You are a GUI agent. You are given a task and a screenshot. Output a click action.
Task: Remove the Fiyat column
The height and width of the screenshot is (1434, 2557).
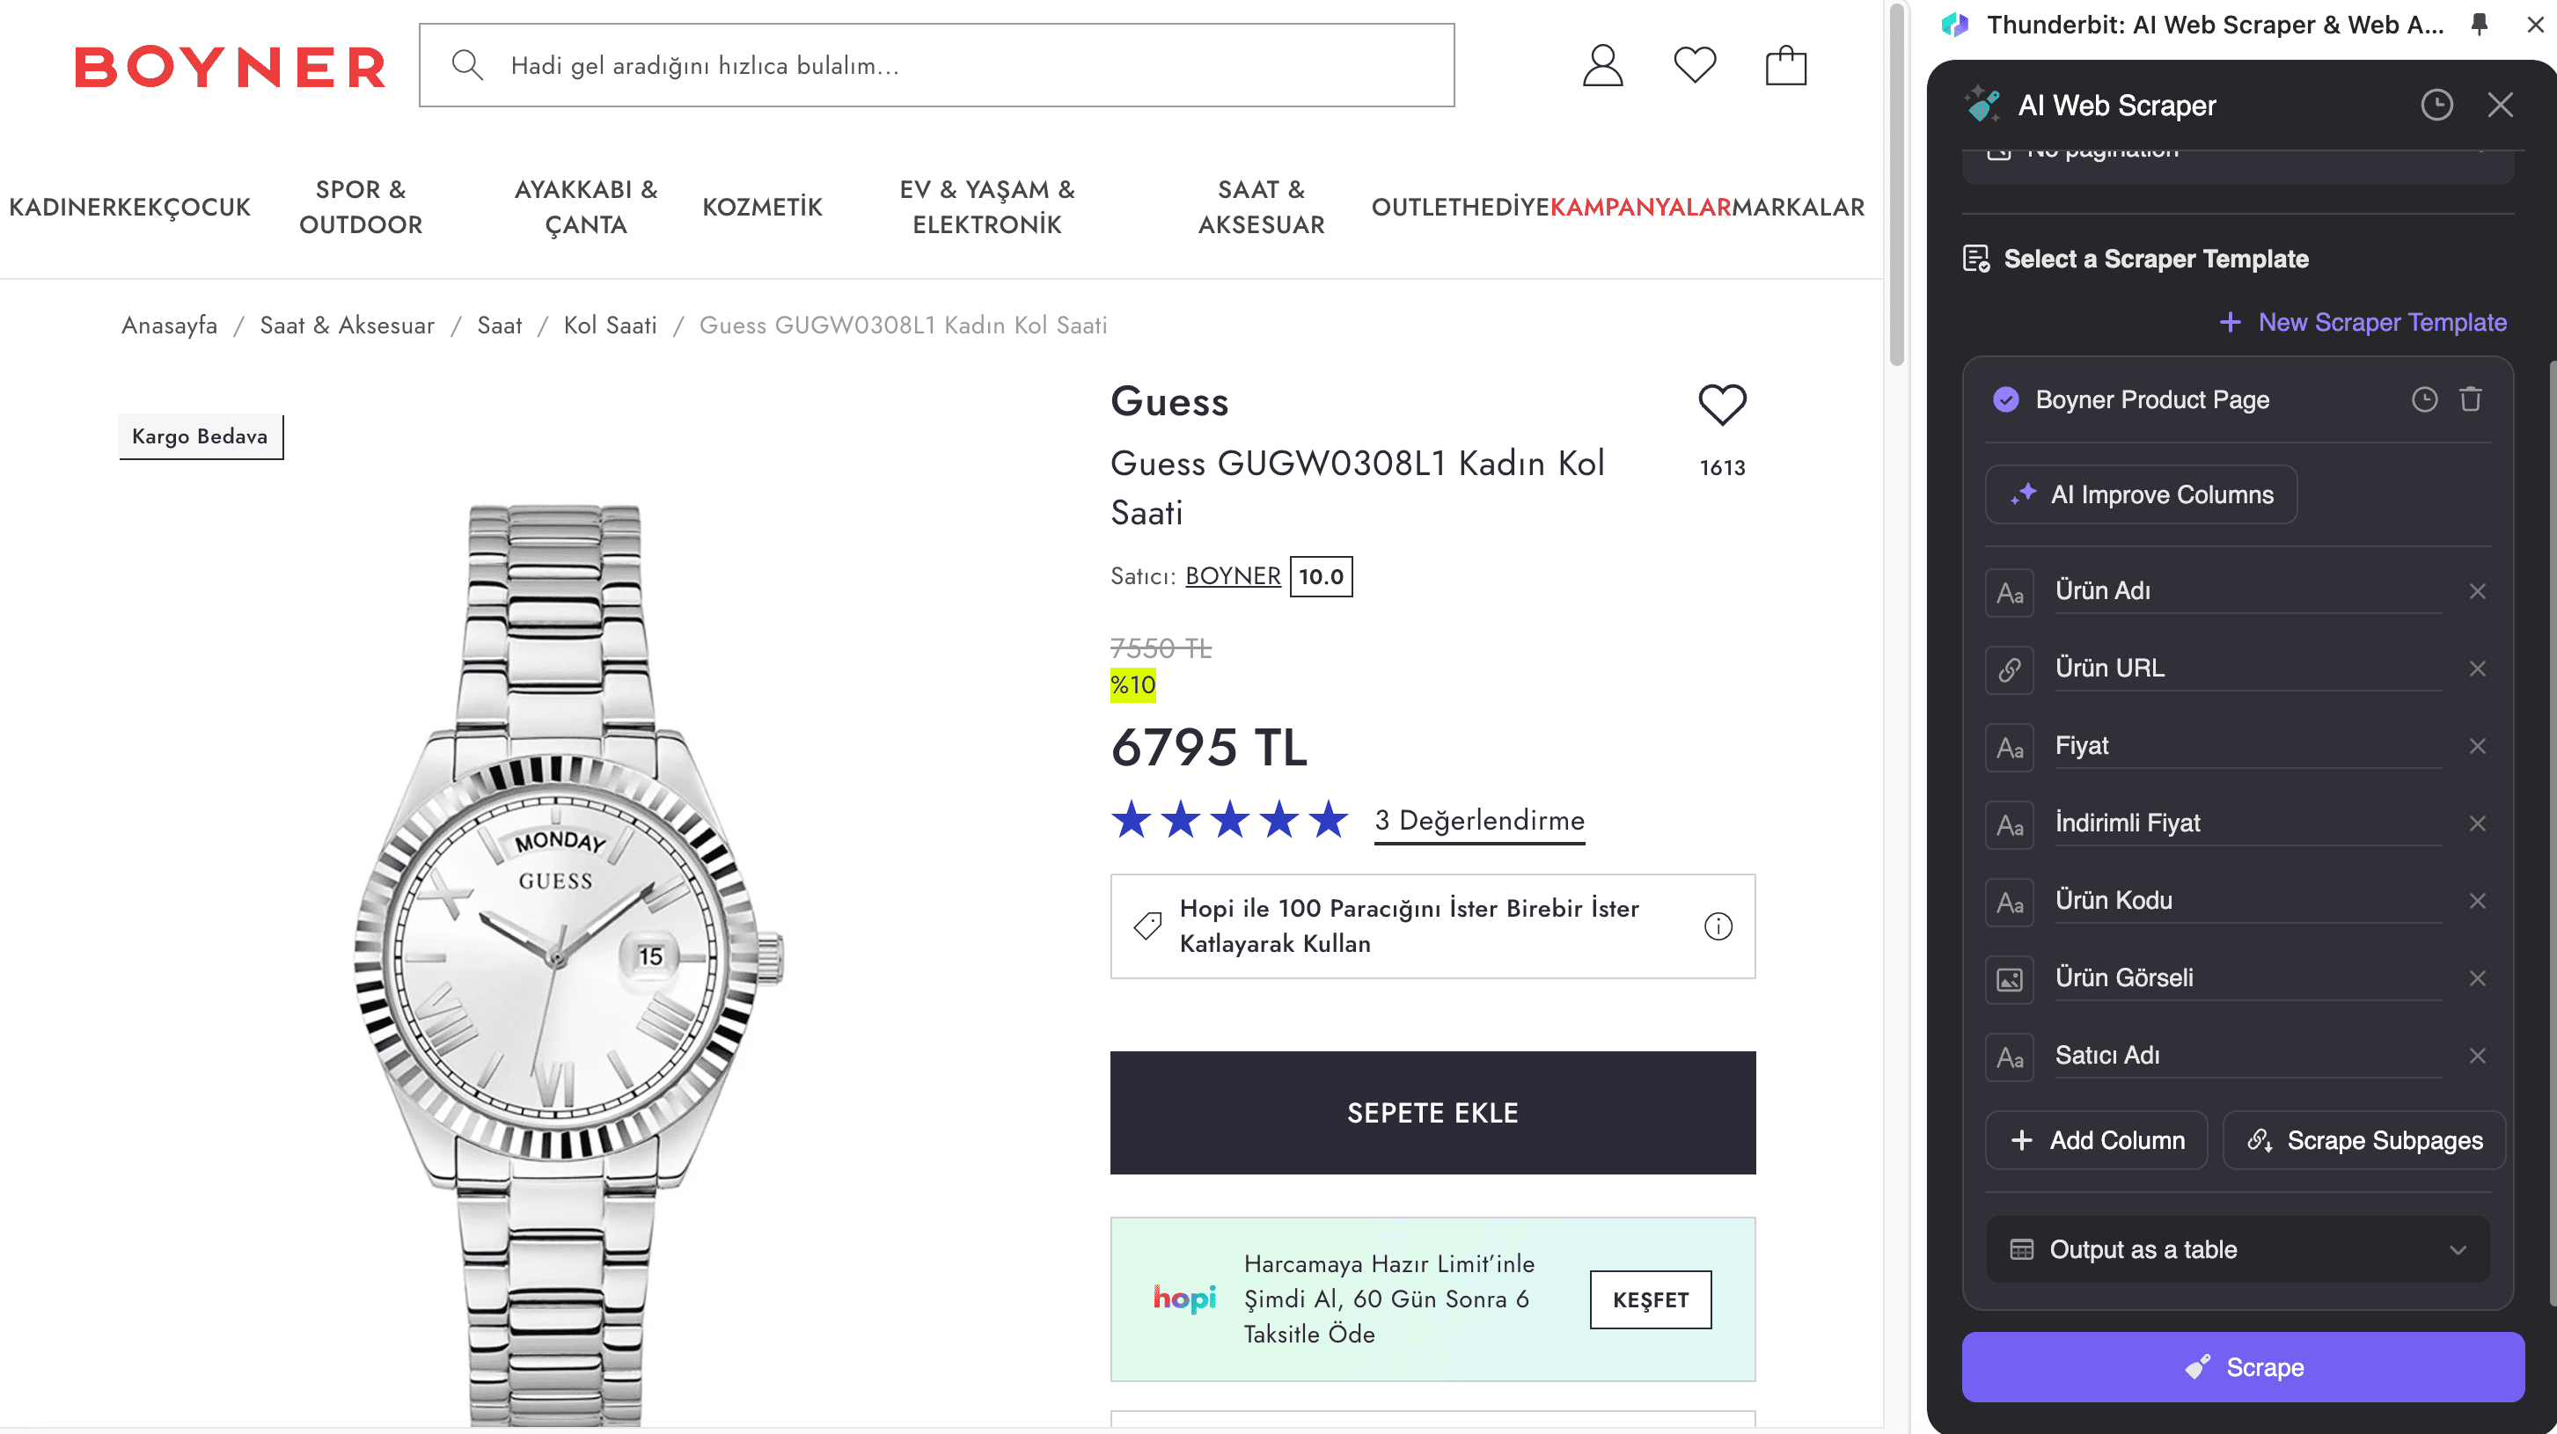click(2477, 746)
